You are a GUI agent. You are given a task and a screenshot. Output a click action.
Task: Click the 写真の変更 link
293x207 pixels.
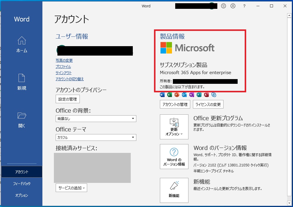[64, 61]
